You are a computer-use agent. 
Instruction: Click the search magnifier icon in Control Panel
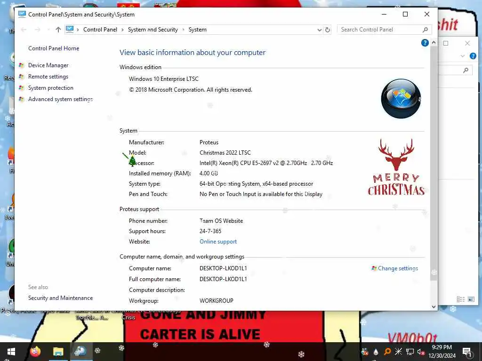point(425,30)
